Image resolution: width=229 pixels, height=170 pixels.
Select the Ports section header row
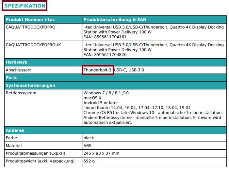pos(115,78)
